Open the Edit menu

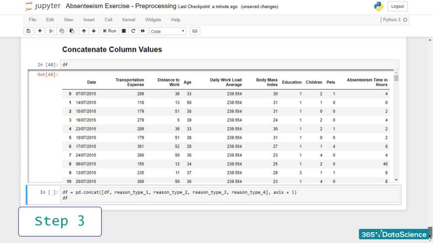pyautogui.click(x=50, y=20)
